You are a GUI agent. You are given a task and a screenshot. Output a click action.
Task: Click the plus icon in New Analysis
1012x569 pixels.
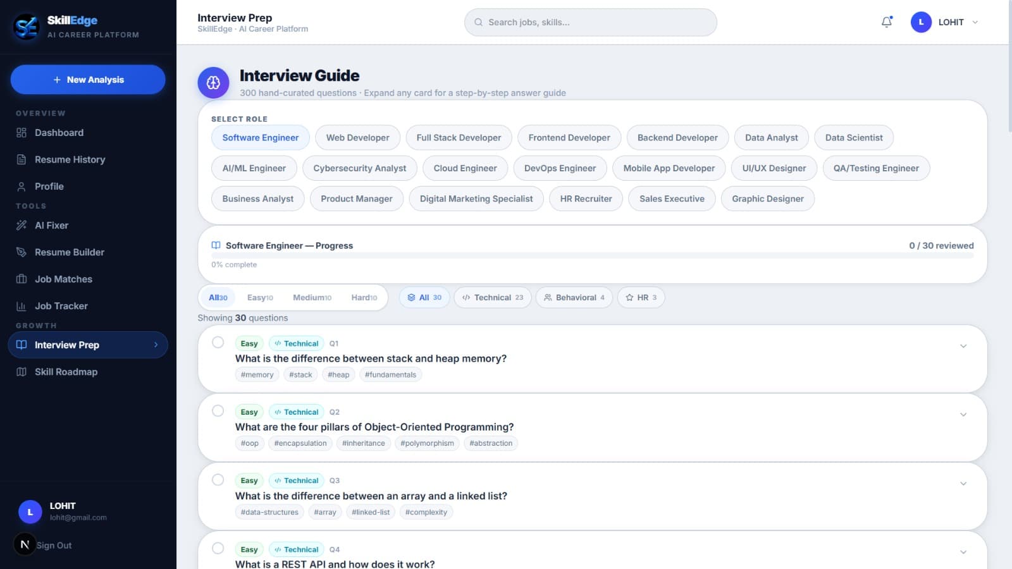point(57,80)
